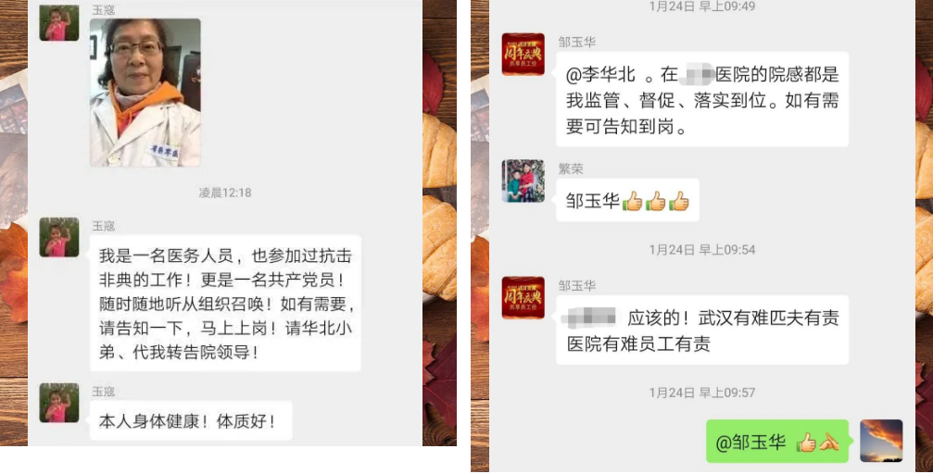
Task: Tap sender name 邹玉华 above first right message
Action: pos(576,43)
